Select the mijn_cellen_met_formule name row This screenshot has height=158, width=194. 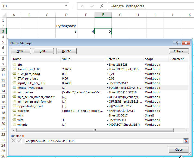100,102
